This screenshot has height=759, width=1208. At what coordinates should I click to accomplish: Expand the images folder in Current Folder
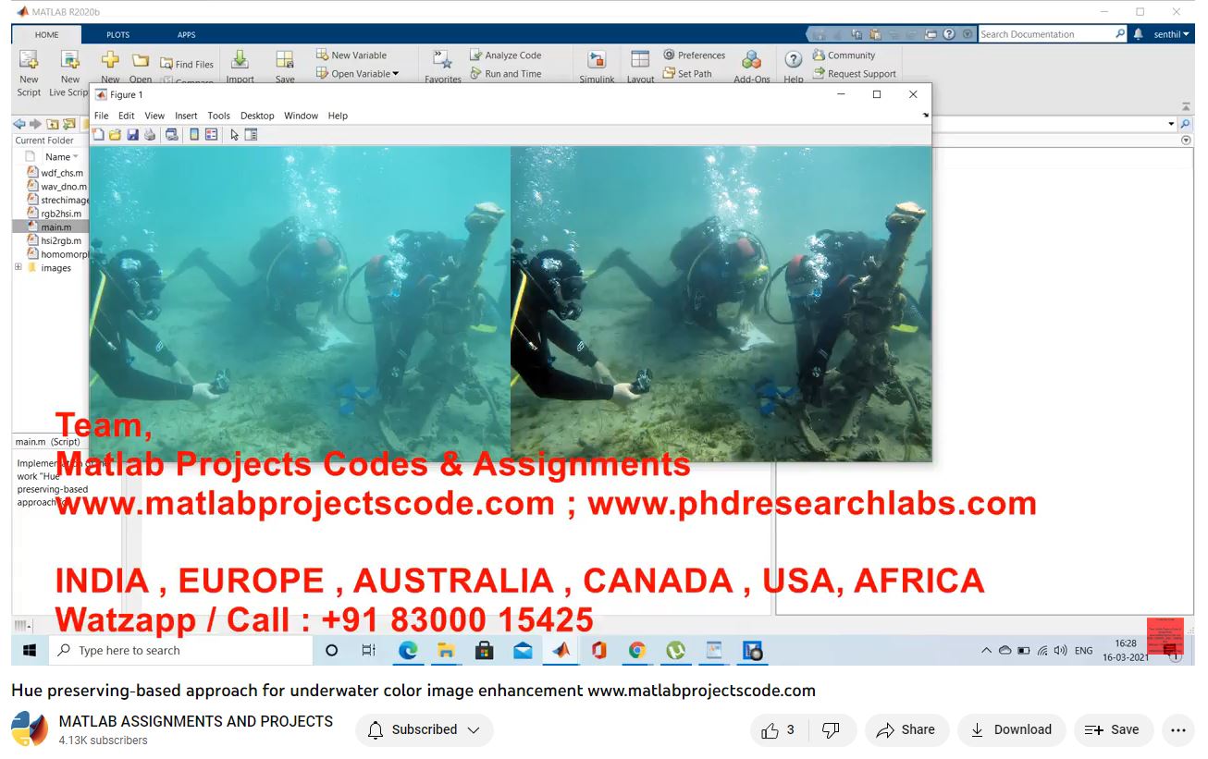[18, 268]
